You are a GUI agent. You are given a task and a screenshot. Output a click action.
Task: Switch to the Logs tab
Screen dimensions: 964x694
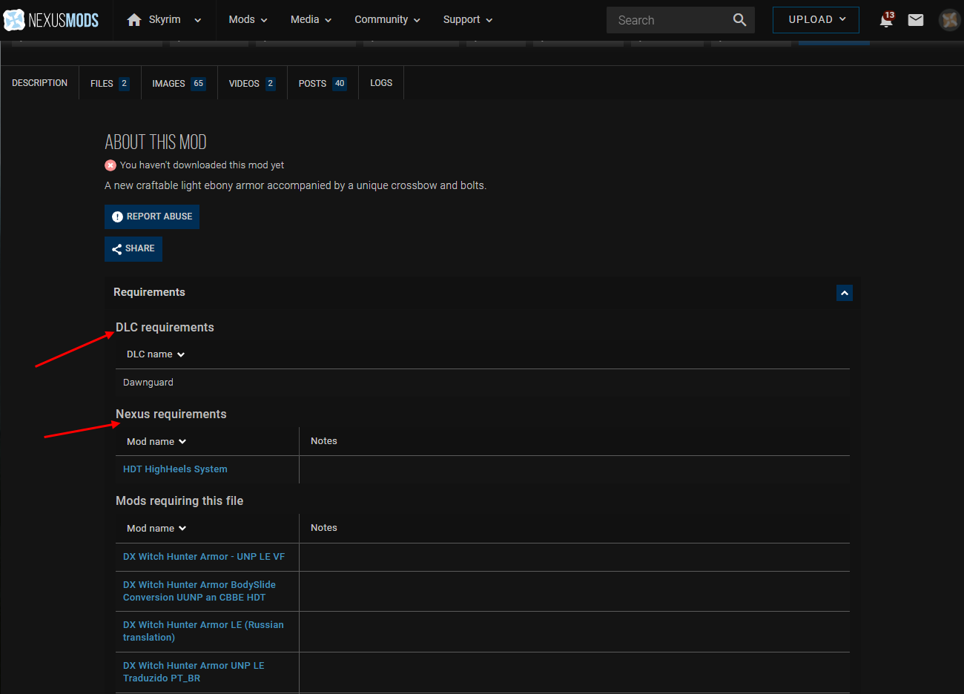tap(381, 83)
